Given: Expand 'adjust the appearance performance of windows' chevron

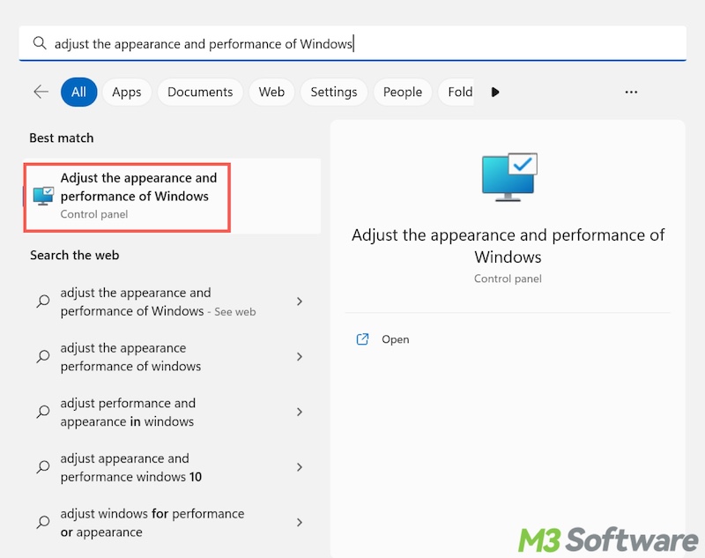Looking at the screenshot, I should pyautogui.click(x=300, y=357).
